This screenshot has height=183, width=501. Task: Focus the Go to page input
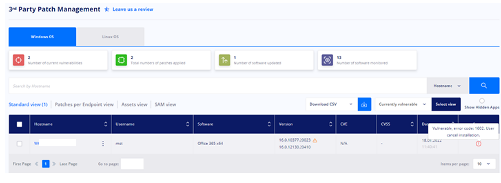[132, 164]
